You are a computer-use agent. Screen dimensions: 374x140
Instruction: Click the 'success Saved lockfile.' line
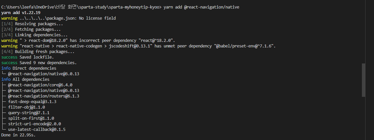[x=28, y=57]
